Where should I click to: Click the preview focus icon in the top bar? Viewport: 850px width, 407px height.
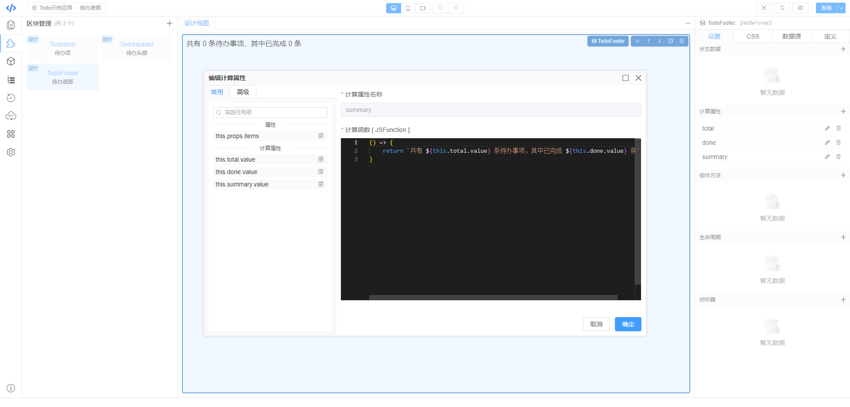764,8
